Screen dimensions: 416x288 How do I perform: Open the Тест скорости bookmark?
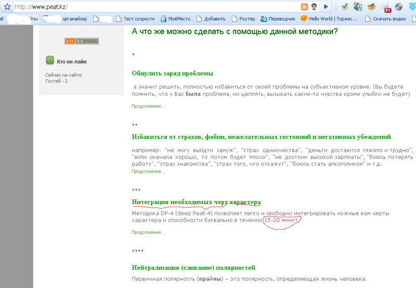(x=136, y=19)
